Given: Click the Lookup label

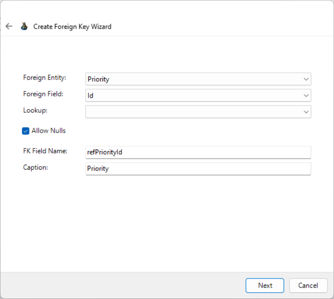Looking at the screenshot, I should point(35,110).
